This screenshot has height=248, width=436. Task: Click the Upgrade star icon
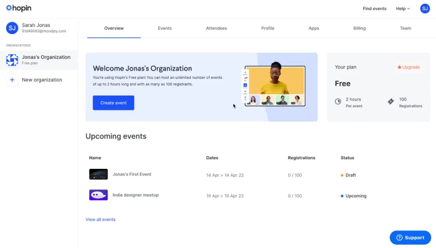(399, 67)
